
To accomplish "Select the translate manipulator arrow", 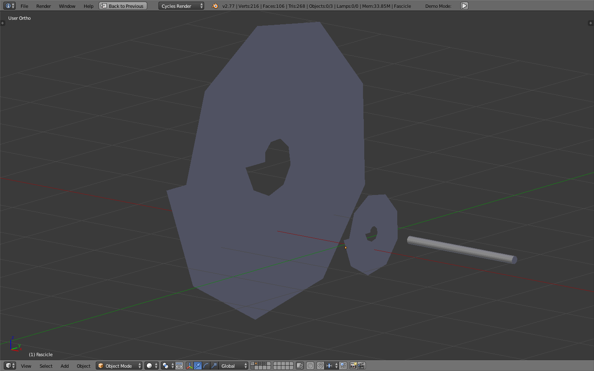I will coord(198,366).
